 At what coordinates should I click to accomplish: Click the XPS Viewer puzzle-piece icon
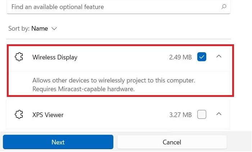click(19, 115)
